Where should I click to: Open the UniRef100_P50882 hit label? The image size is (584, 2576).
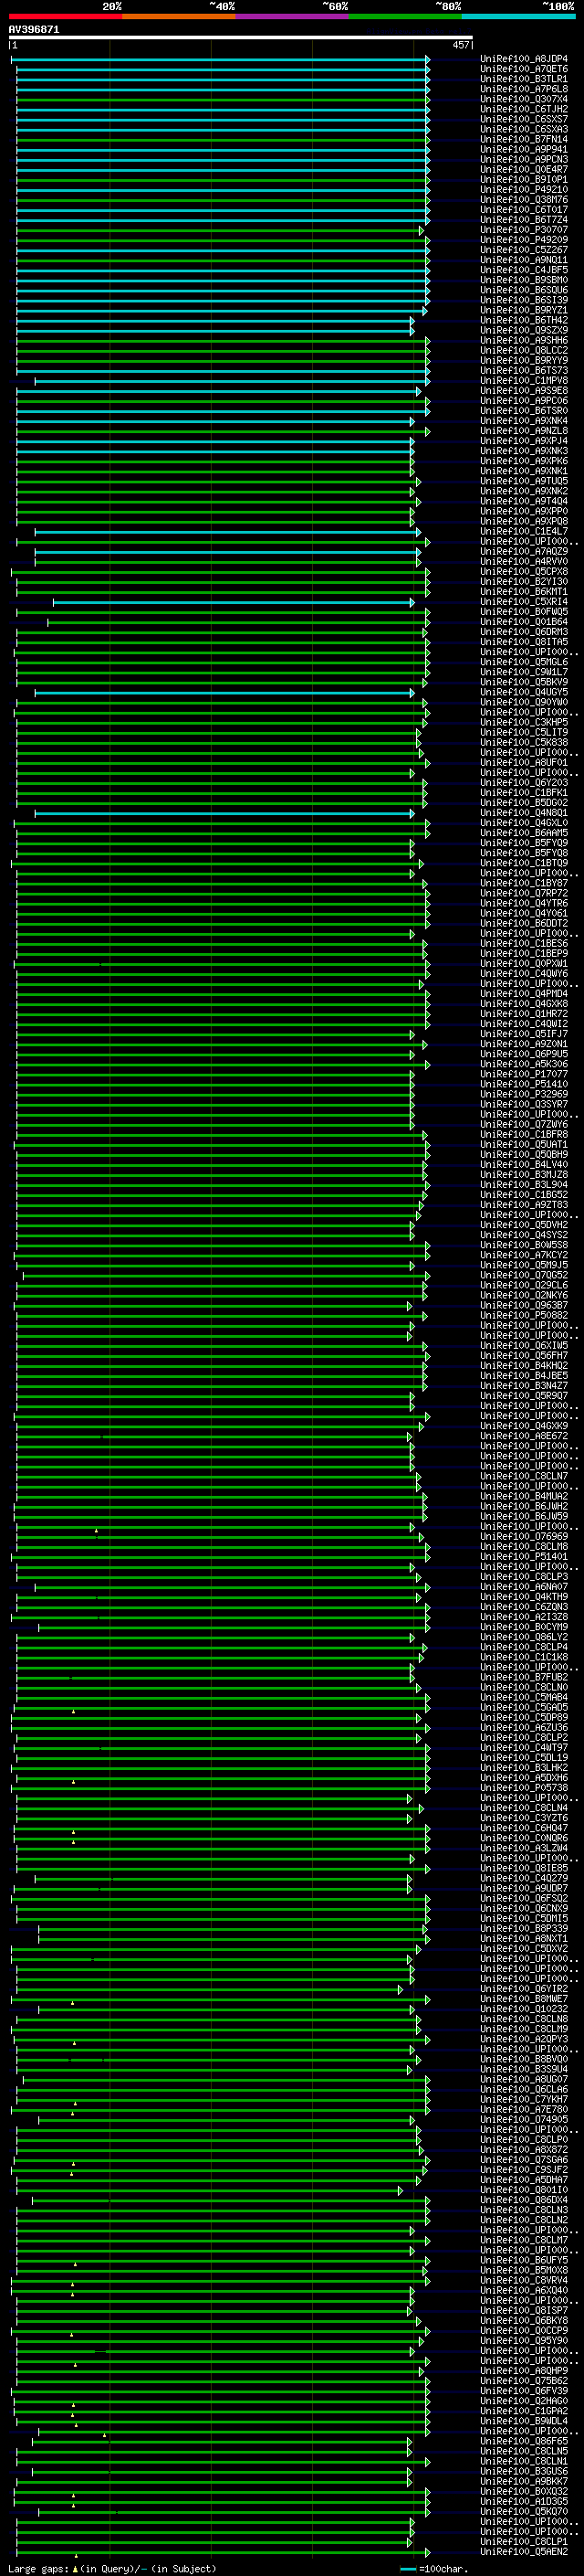(x=524, y=1316)
